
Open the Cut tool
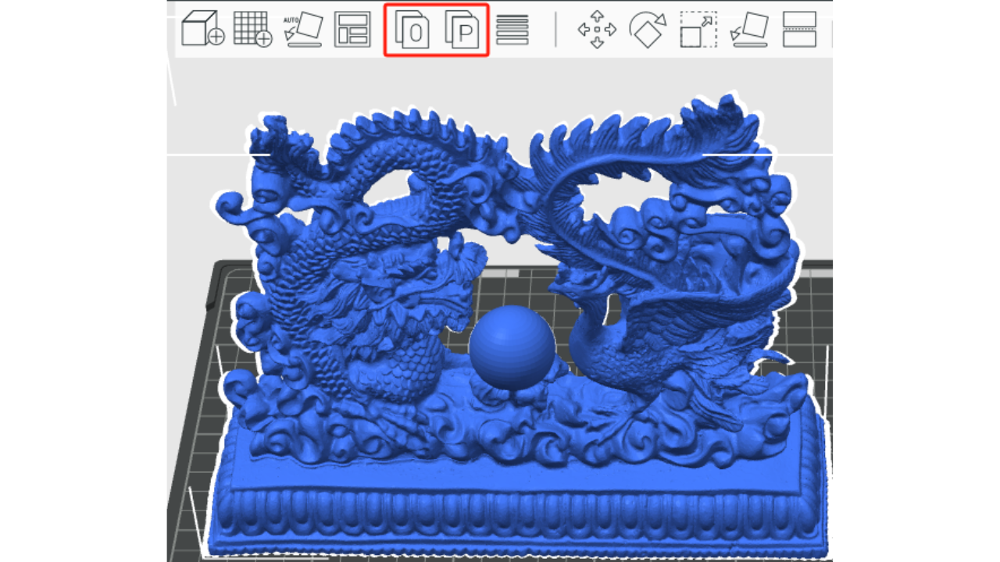(799, 30)
